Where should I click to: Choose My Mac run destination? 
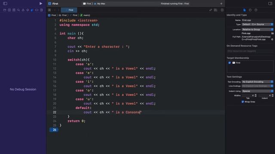(100, 4)
